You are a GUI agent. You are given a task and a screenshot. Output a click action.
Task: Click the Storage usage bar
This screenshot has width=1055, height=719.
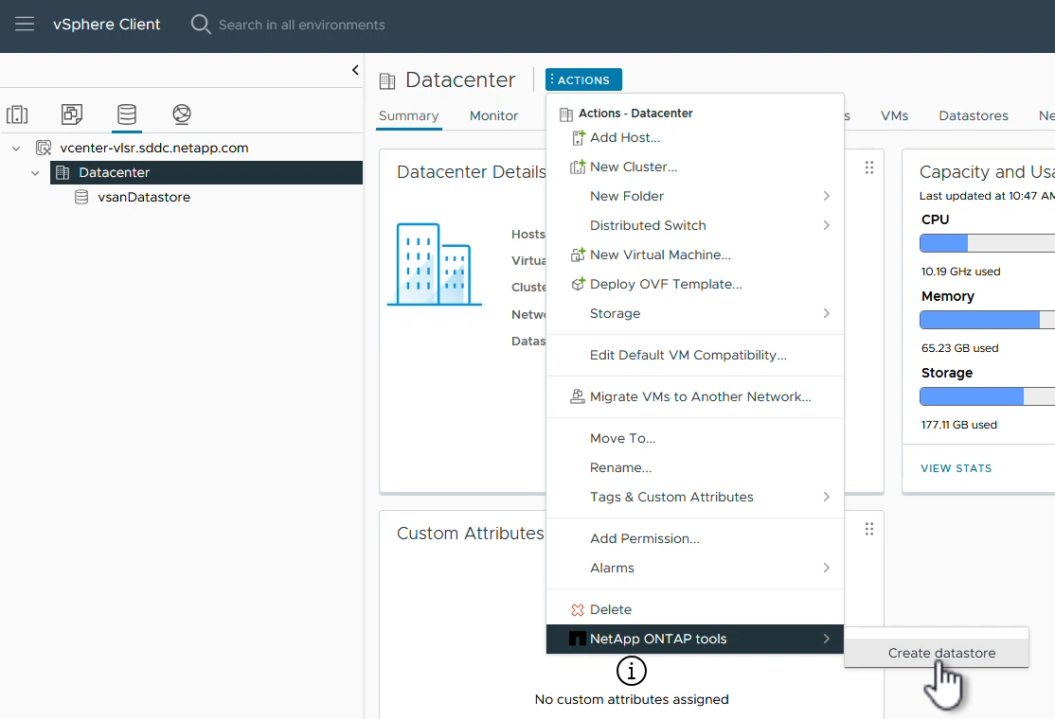pos(987,396)
